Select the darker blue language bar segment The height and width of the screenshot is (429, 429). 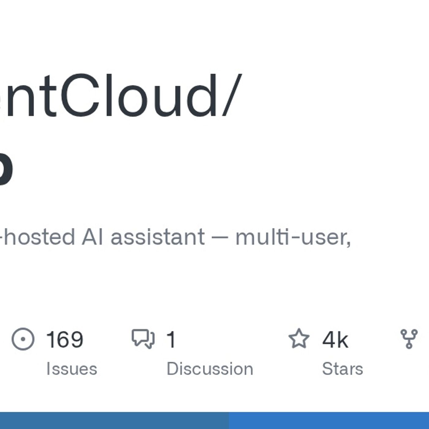coord(114,420)
